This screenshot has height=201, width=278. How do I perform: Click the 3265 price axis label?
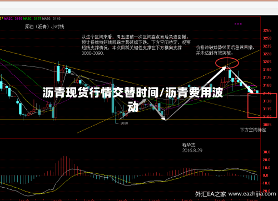click(267, 30)
